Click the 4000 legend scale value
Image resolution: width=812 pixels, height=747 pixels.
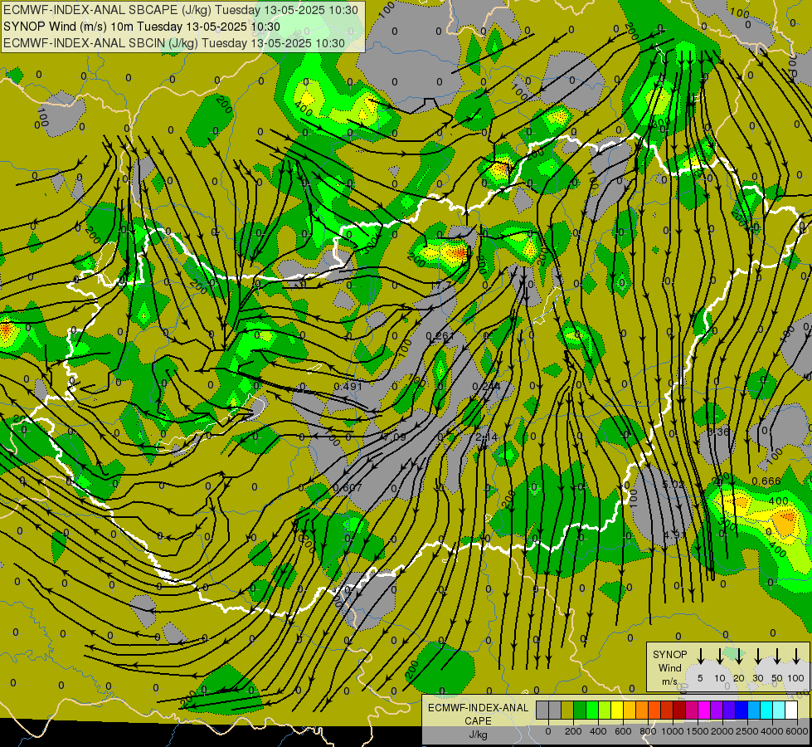pos(772,731)
